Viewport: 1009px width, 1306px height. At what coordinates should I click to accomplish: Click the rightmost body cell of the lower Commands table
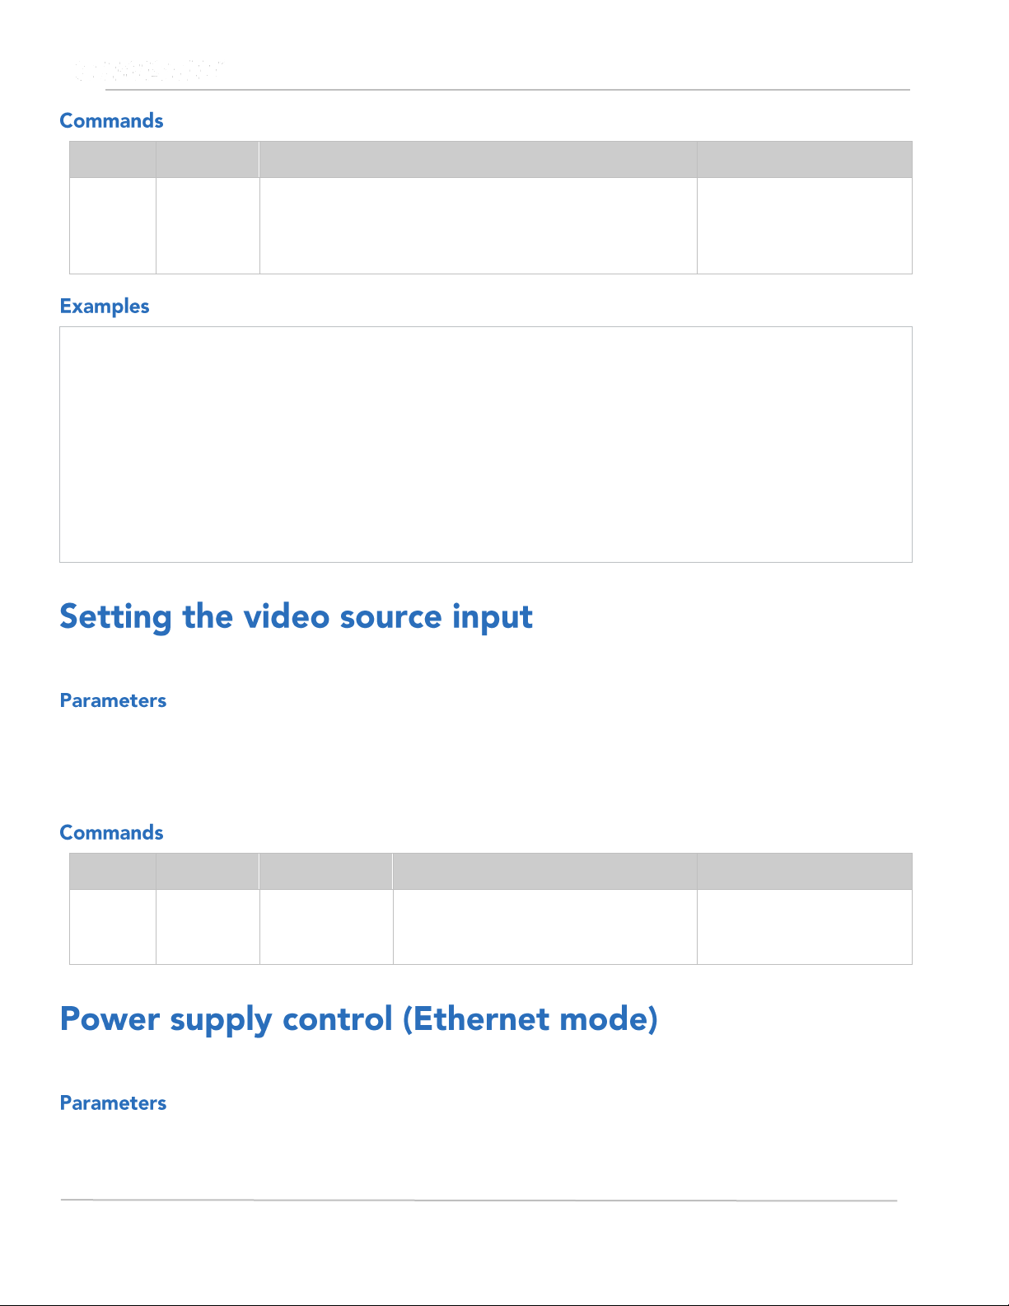804,926
